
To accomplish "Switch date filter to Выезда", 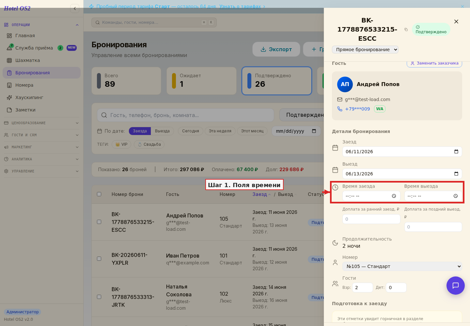I will point(162,131).
